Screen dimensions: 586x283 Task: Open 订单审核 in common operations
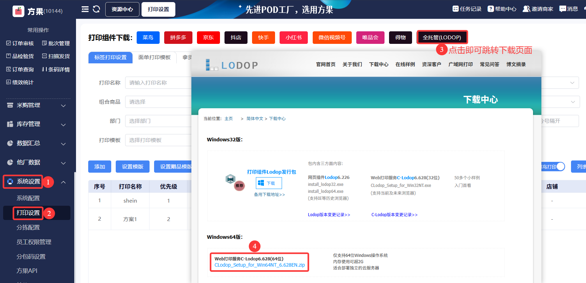pos(20,43)
